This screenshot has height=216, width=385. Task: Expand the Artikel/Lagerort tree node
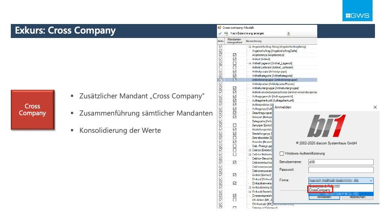tap(250, 63)
